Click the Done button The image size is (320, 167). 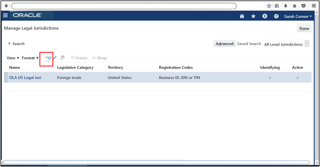(x=304, y=28)
